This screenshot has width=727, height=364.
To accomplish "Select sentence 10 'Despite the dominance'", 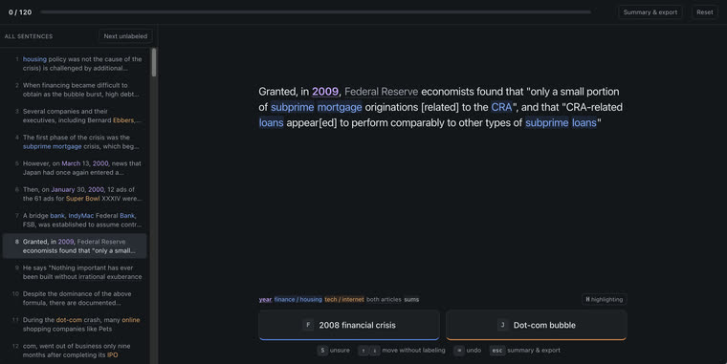I will coord(75,298).
